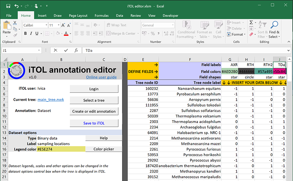
Task: Click the Enter checkmark in formula bar
Action: coord(66,50)
